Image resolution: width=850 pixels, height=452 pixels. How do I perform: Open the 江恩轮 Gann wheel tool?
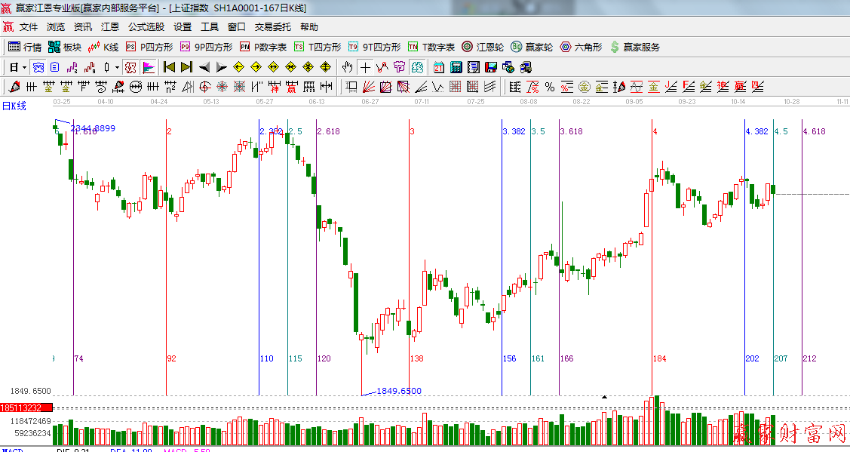[483, 47]
